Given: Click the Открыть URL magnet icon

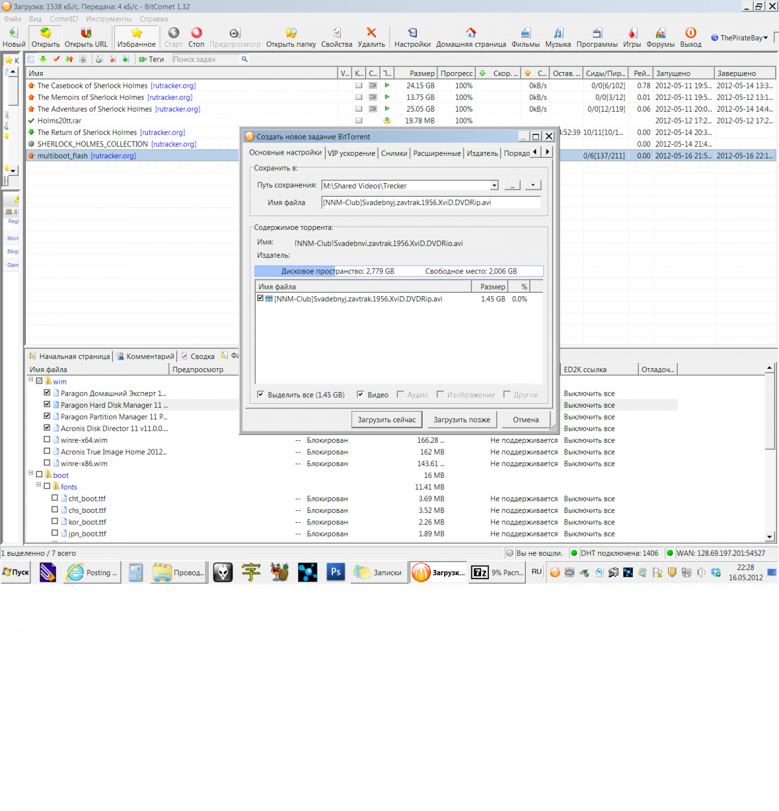Looking at the screenshot, I should coord(86,32).
